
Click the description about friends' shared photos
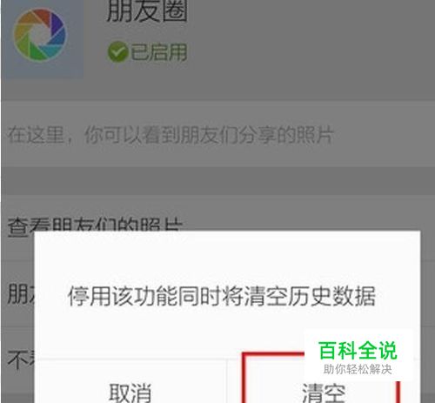171,135
